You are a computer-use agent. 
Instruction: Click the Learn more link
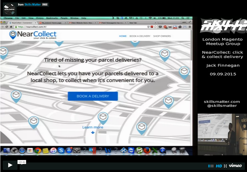[93, 127]
